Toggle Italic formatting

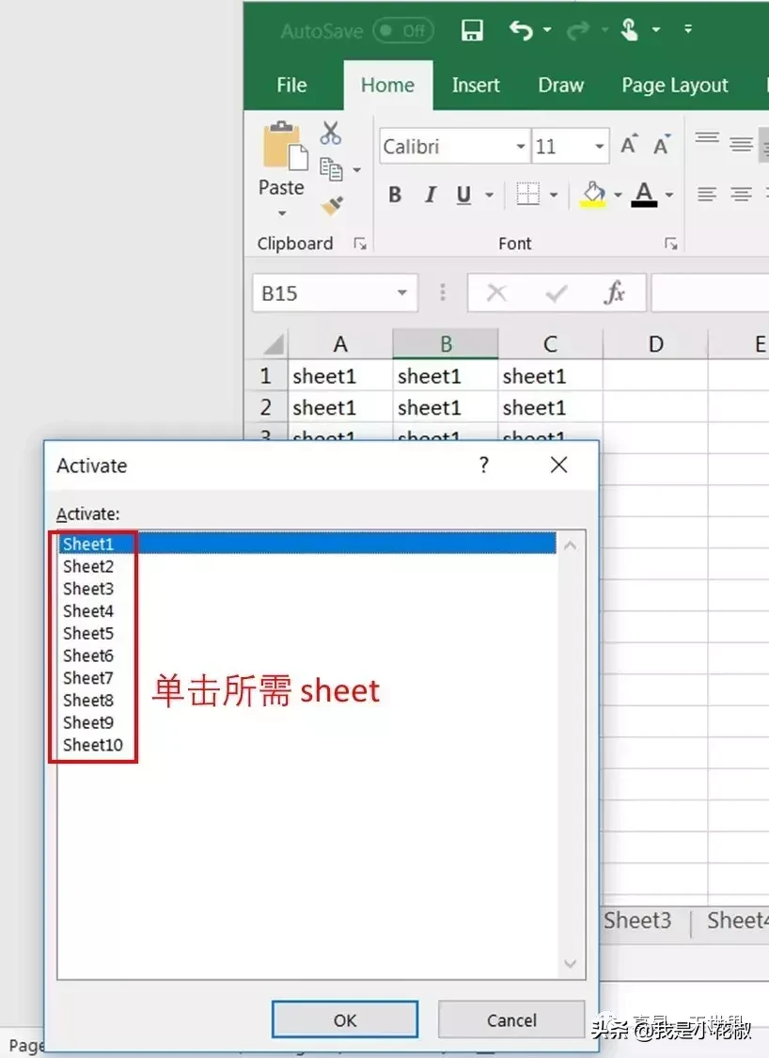point(430,195)
